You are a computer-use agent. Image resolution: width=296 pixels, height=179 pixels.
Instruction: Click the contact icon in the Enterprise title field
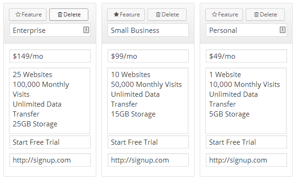pos(86,30)
